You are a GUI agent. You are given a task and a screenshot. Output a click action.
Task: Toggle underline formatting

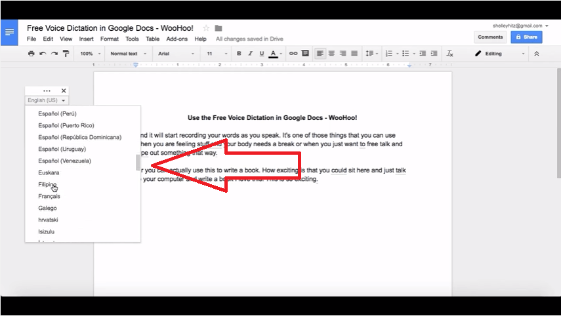click(261, 54)
